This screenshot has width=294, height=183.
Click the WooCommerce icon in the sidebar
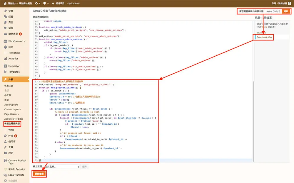pyautogui.click(x=5, y=41)
